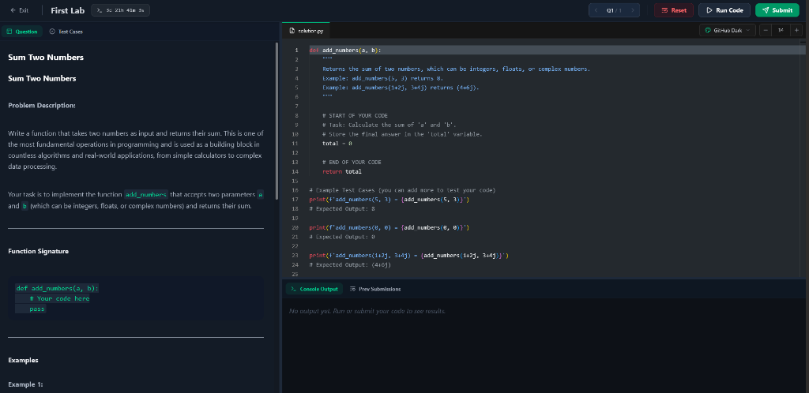Click the Function Signature heading
Image resolution: width=809 pixels, height=393 pixels.
[x=38, y=252]
